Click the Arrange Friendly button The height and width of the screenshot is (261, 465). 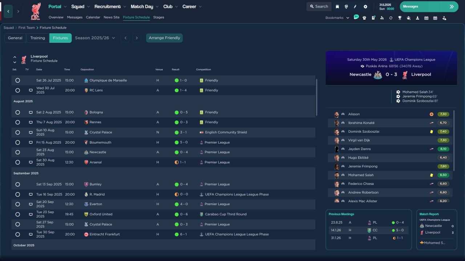coord(165,38)
